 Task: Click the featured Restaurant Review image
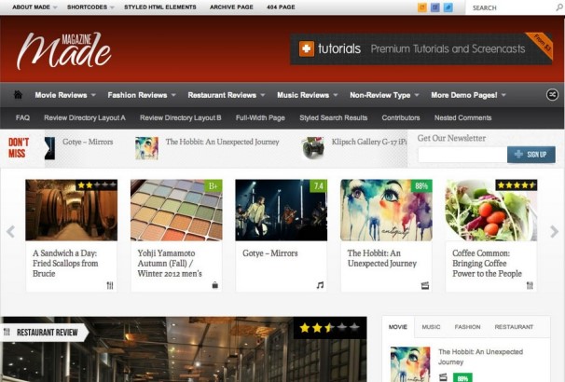[184, 349]
